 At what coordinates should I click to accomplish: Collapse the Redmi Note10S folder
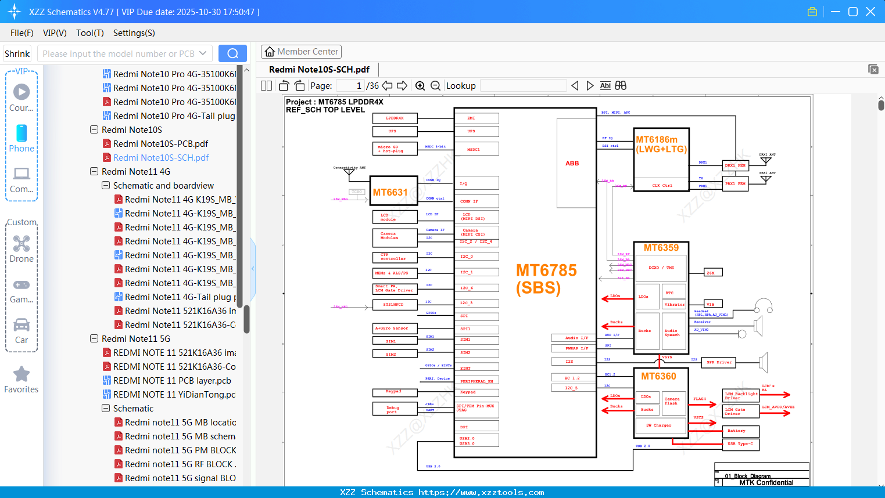tap(94, 129)
